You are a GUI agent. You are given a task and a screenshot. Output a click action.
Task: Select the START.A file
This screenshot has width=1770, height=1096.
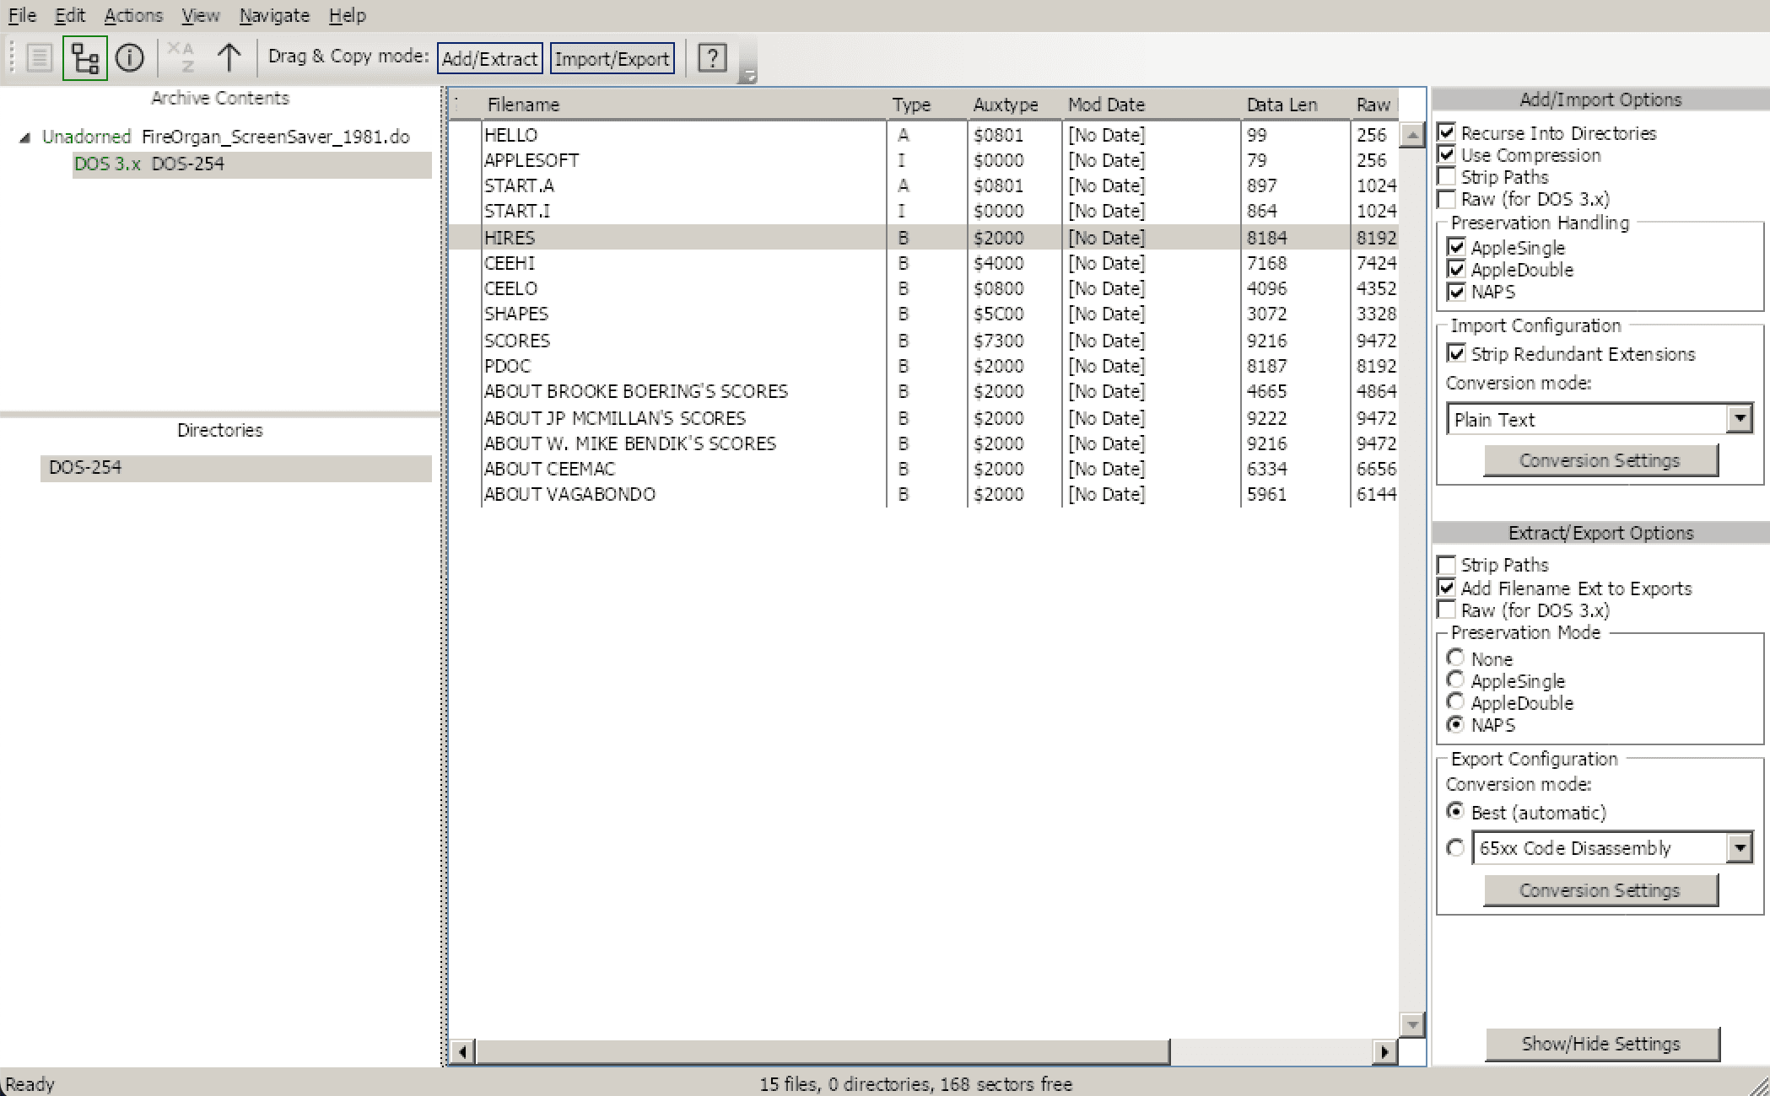tap(923, 185)
